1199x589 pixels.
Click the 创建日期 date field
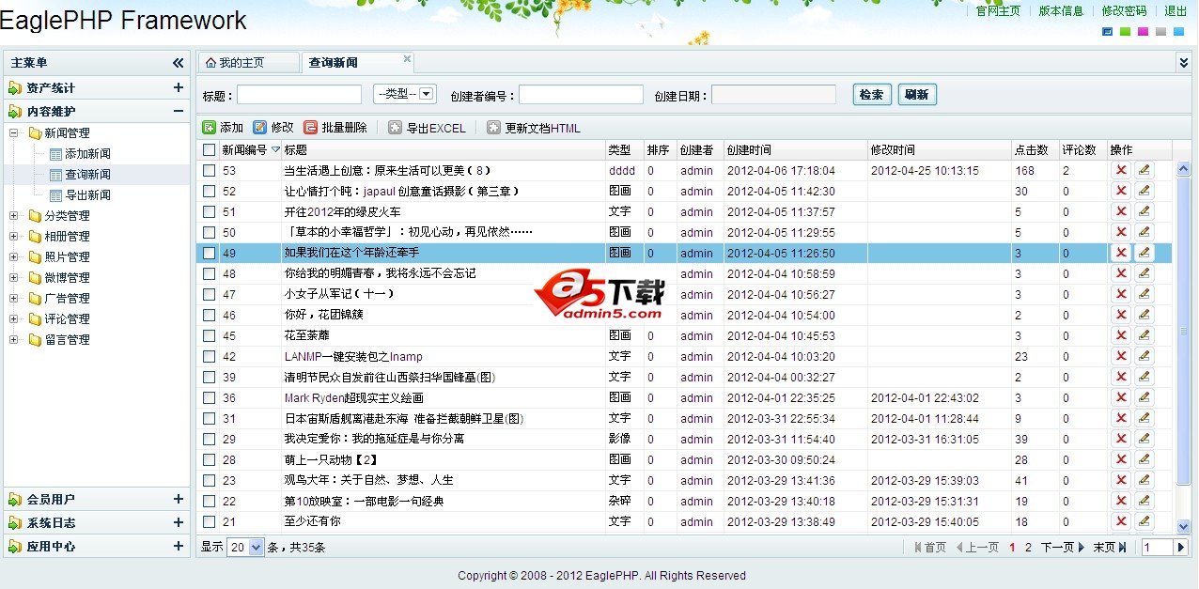(773, 95)
